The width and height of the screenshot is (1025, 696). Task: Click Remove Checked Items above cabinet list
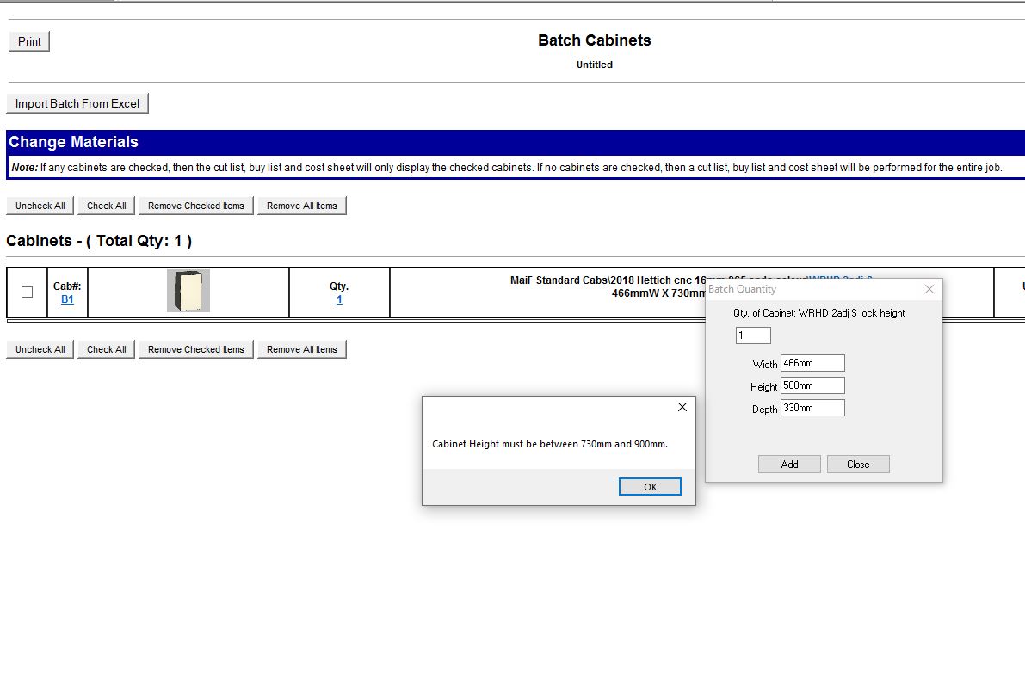click(196, 206)
